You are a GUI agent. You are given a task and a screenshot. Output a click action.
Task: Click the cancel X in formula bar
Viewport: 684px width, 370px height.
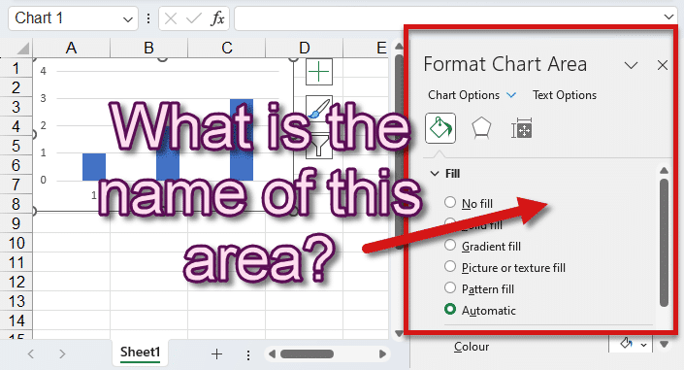pyautogui.click(x=171, y=18)
